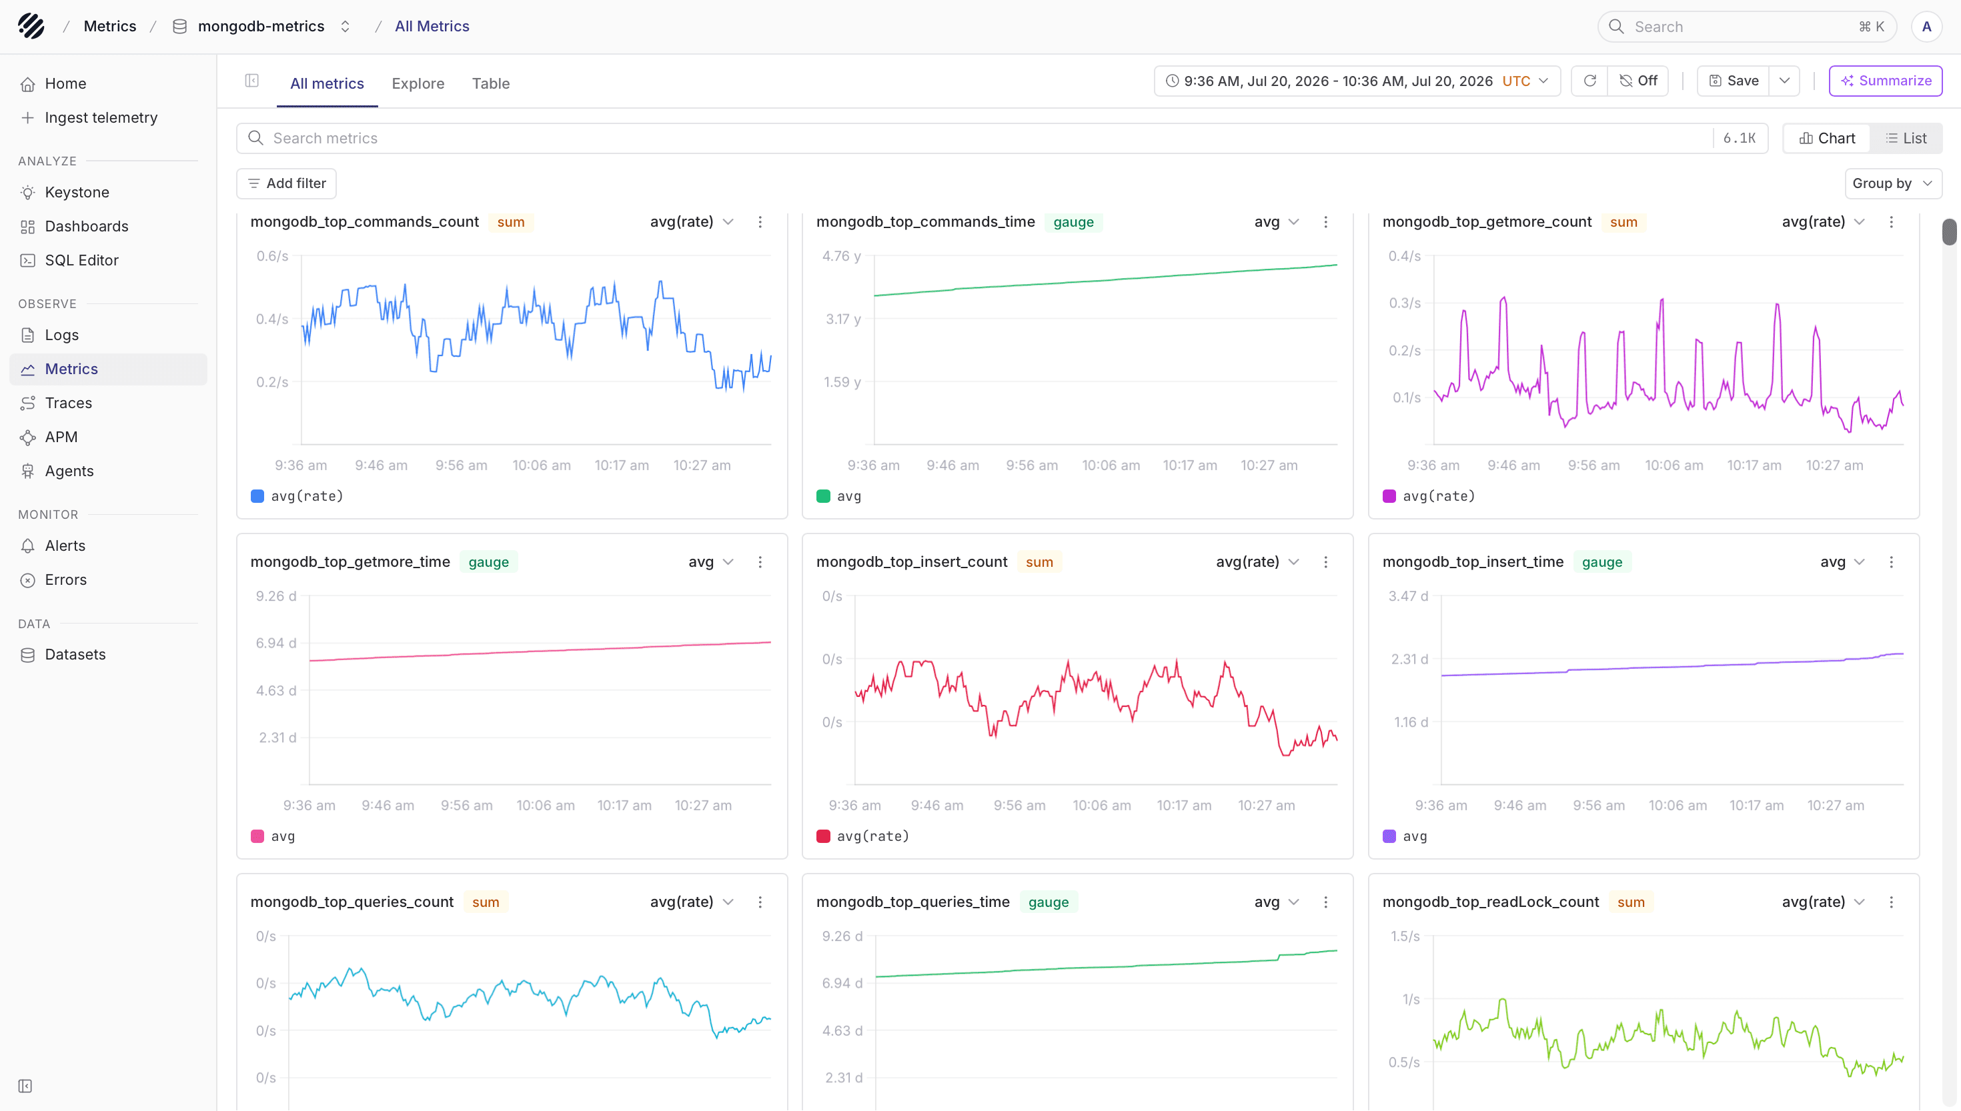1961x1111 pixels.
Task: Open Agents in the sidebar
Action: click(x=108, y=471)
